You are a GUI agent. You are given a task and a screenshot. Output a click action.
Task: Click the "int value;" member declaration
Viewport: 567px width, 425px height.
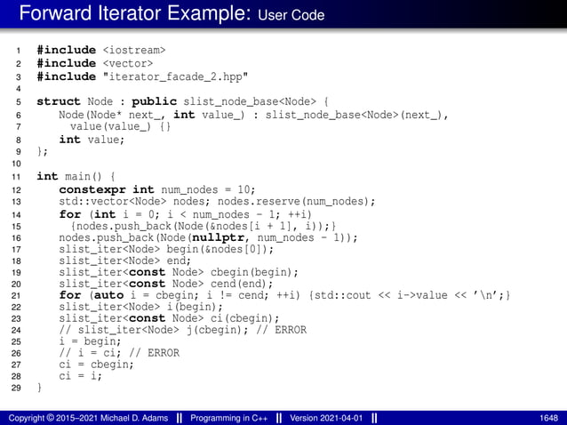(92, 140)
